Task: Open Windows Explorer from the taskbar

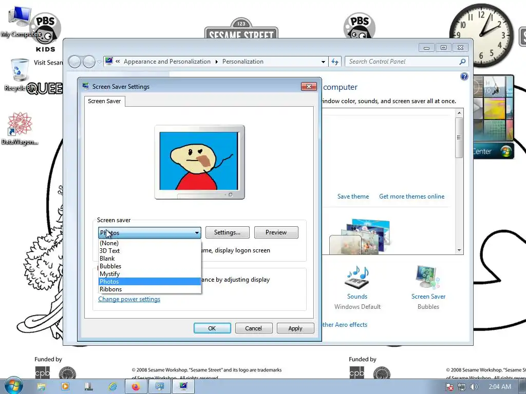Action: click(x=41, y=387)
